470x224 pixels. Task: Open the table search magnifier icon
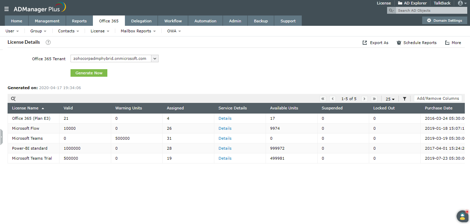(x=13, y=99)
